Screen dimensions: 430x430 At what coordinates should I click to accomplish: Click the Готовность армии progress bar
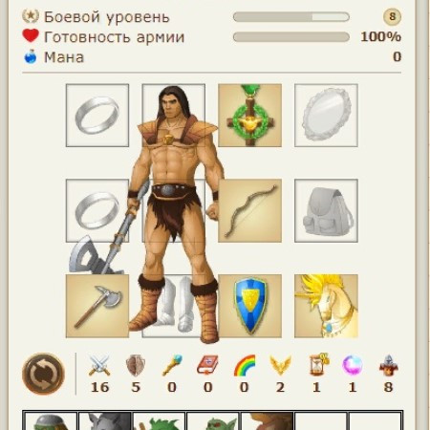(291, 37)
